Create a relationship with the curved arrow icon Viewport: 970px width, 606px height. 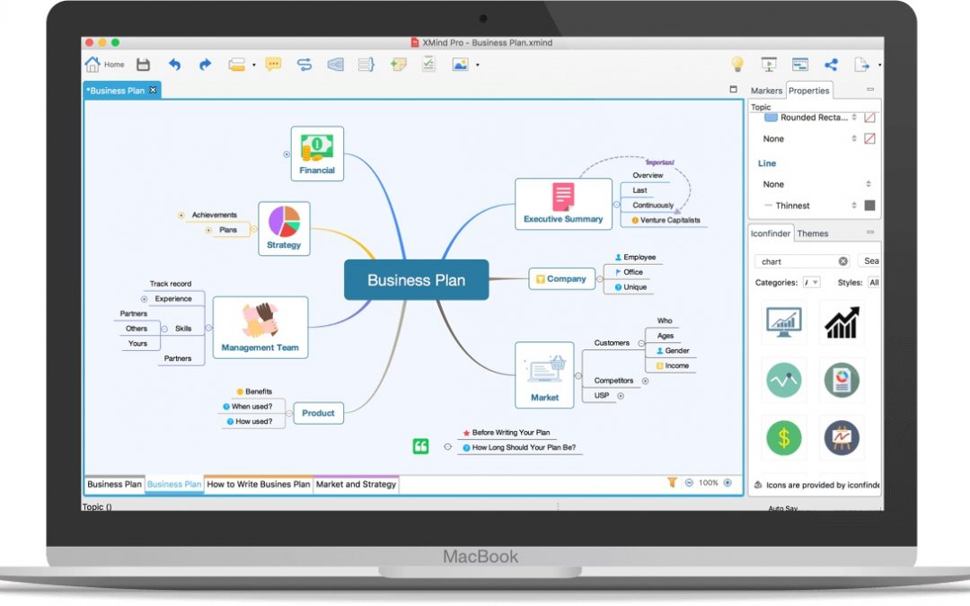pyautogui.click(x=304, y=65)
